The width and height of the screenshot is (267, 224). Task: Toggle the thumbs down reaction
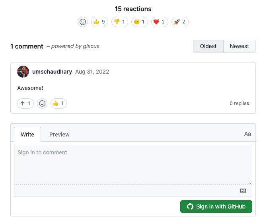click(120, 22)
